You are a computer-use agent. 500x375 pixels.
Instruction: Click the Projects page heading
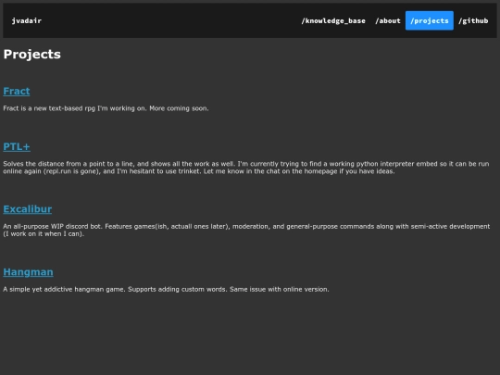coord(31,55)
